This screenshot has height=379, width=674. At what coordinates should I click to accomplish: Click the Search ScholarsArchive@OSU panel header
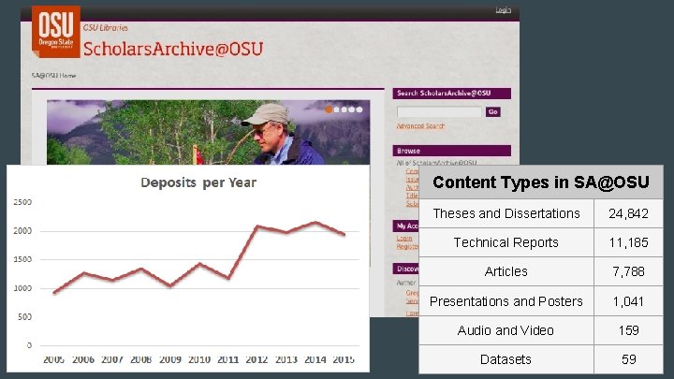pyautogui.click(x=452, y=94)
